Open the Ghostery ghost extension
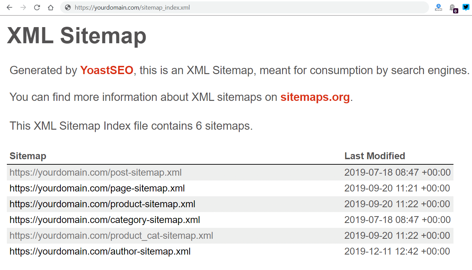Image resolution: width=472 pixels, height=270 pixels. [x=452, y=6]
